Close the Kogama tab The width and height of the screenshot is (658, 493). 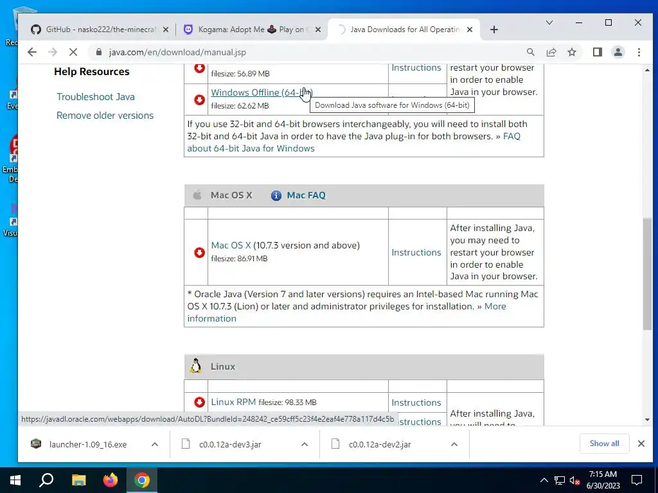317,30
